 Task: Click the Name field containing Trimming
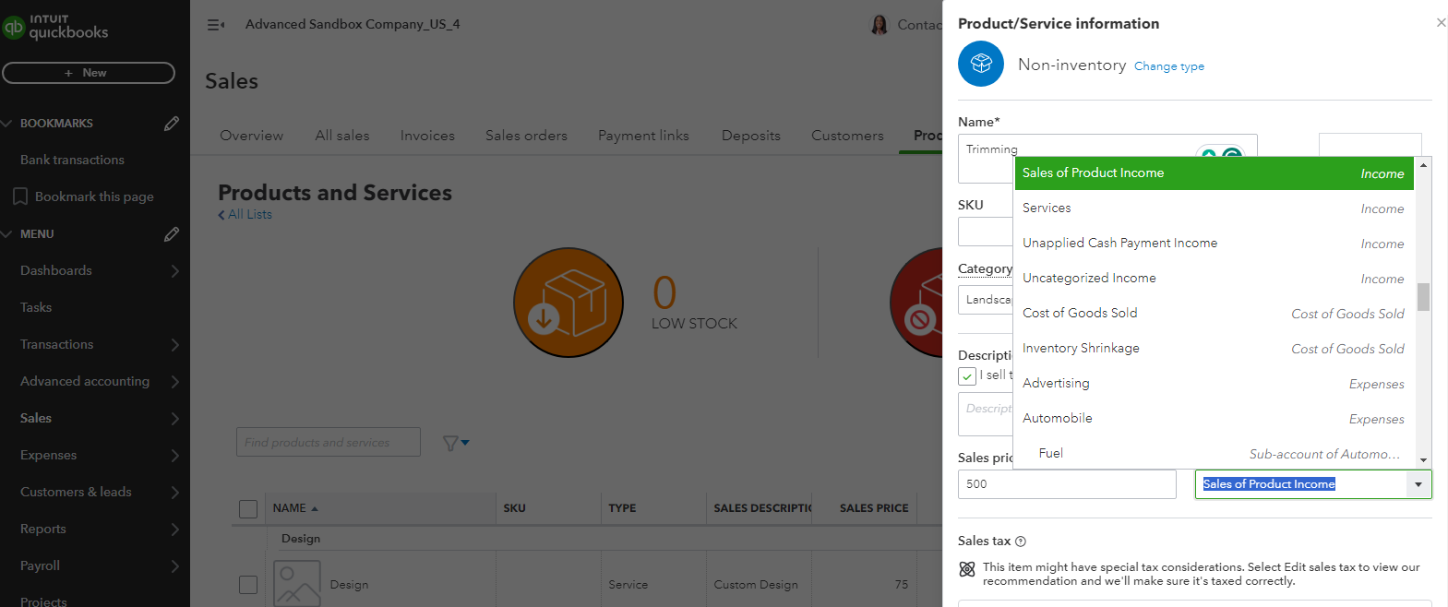click(x=1107, y=158)
